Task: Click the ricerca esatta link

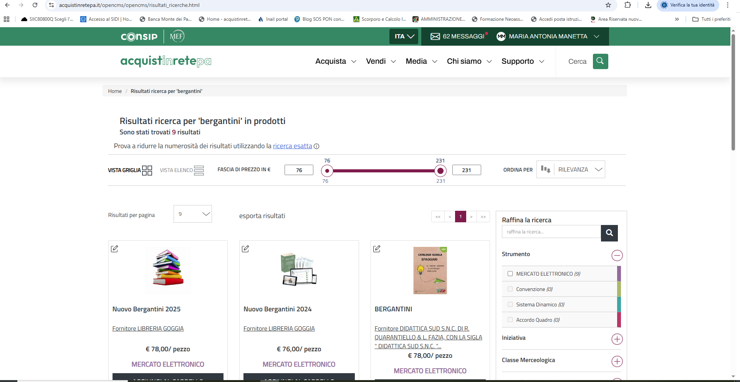Action: click(x=293, y=146)
